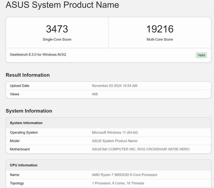Click the upload date November 03 2024 value
The width and height of the screenshot is (214, 188).
pos(114,86)
